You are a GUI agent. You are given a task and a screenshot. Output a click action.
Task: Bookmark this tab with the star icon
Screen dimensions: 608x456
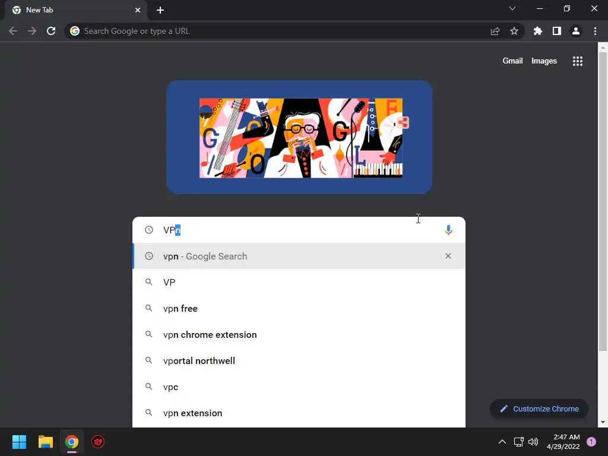(x=514, y=31)
